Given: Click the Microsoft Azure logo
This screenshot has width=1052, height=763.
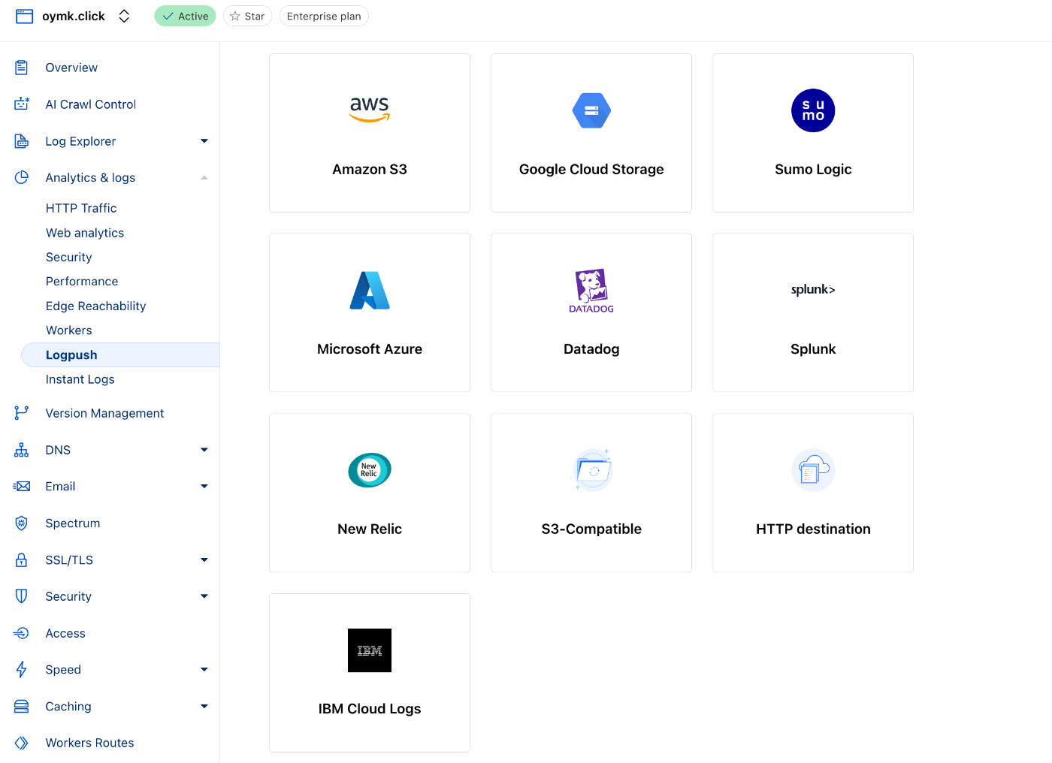Looking at the screenshot, I should [x=370, y=291].
